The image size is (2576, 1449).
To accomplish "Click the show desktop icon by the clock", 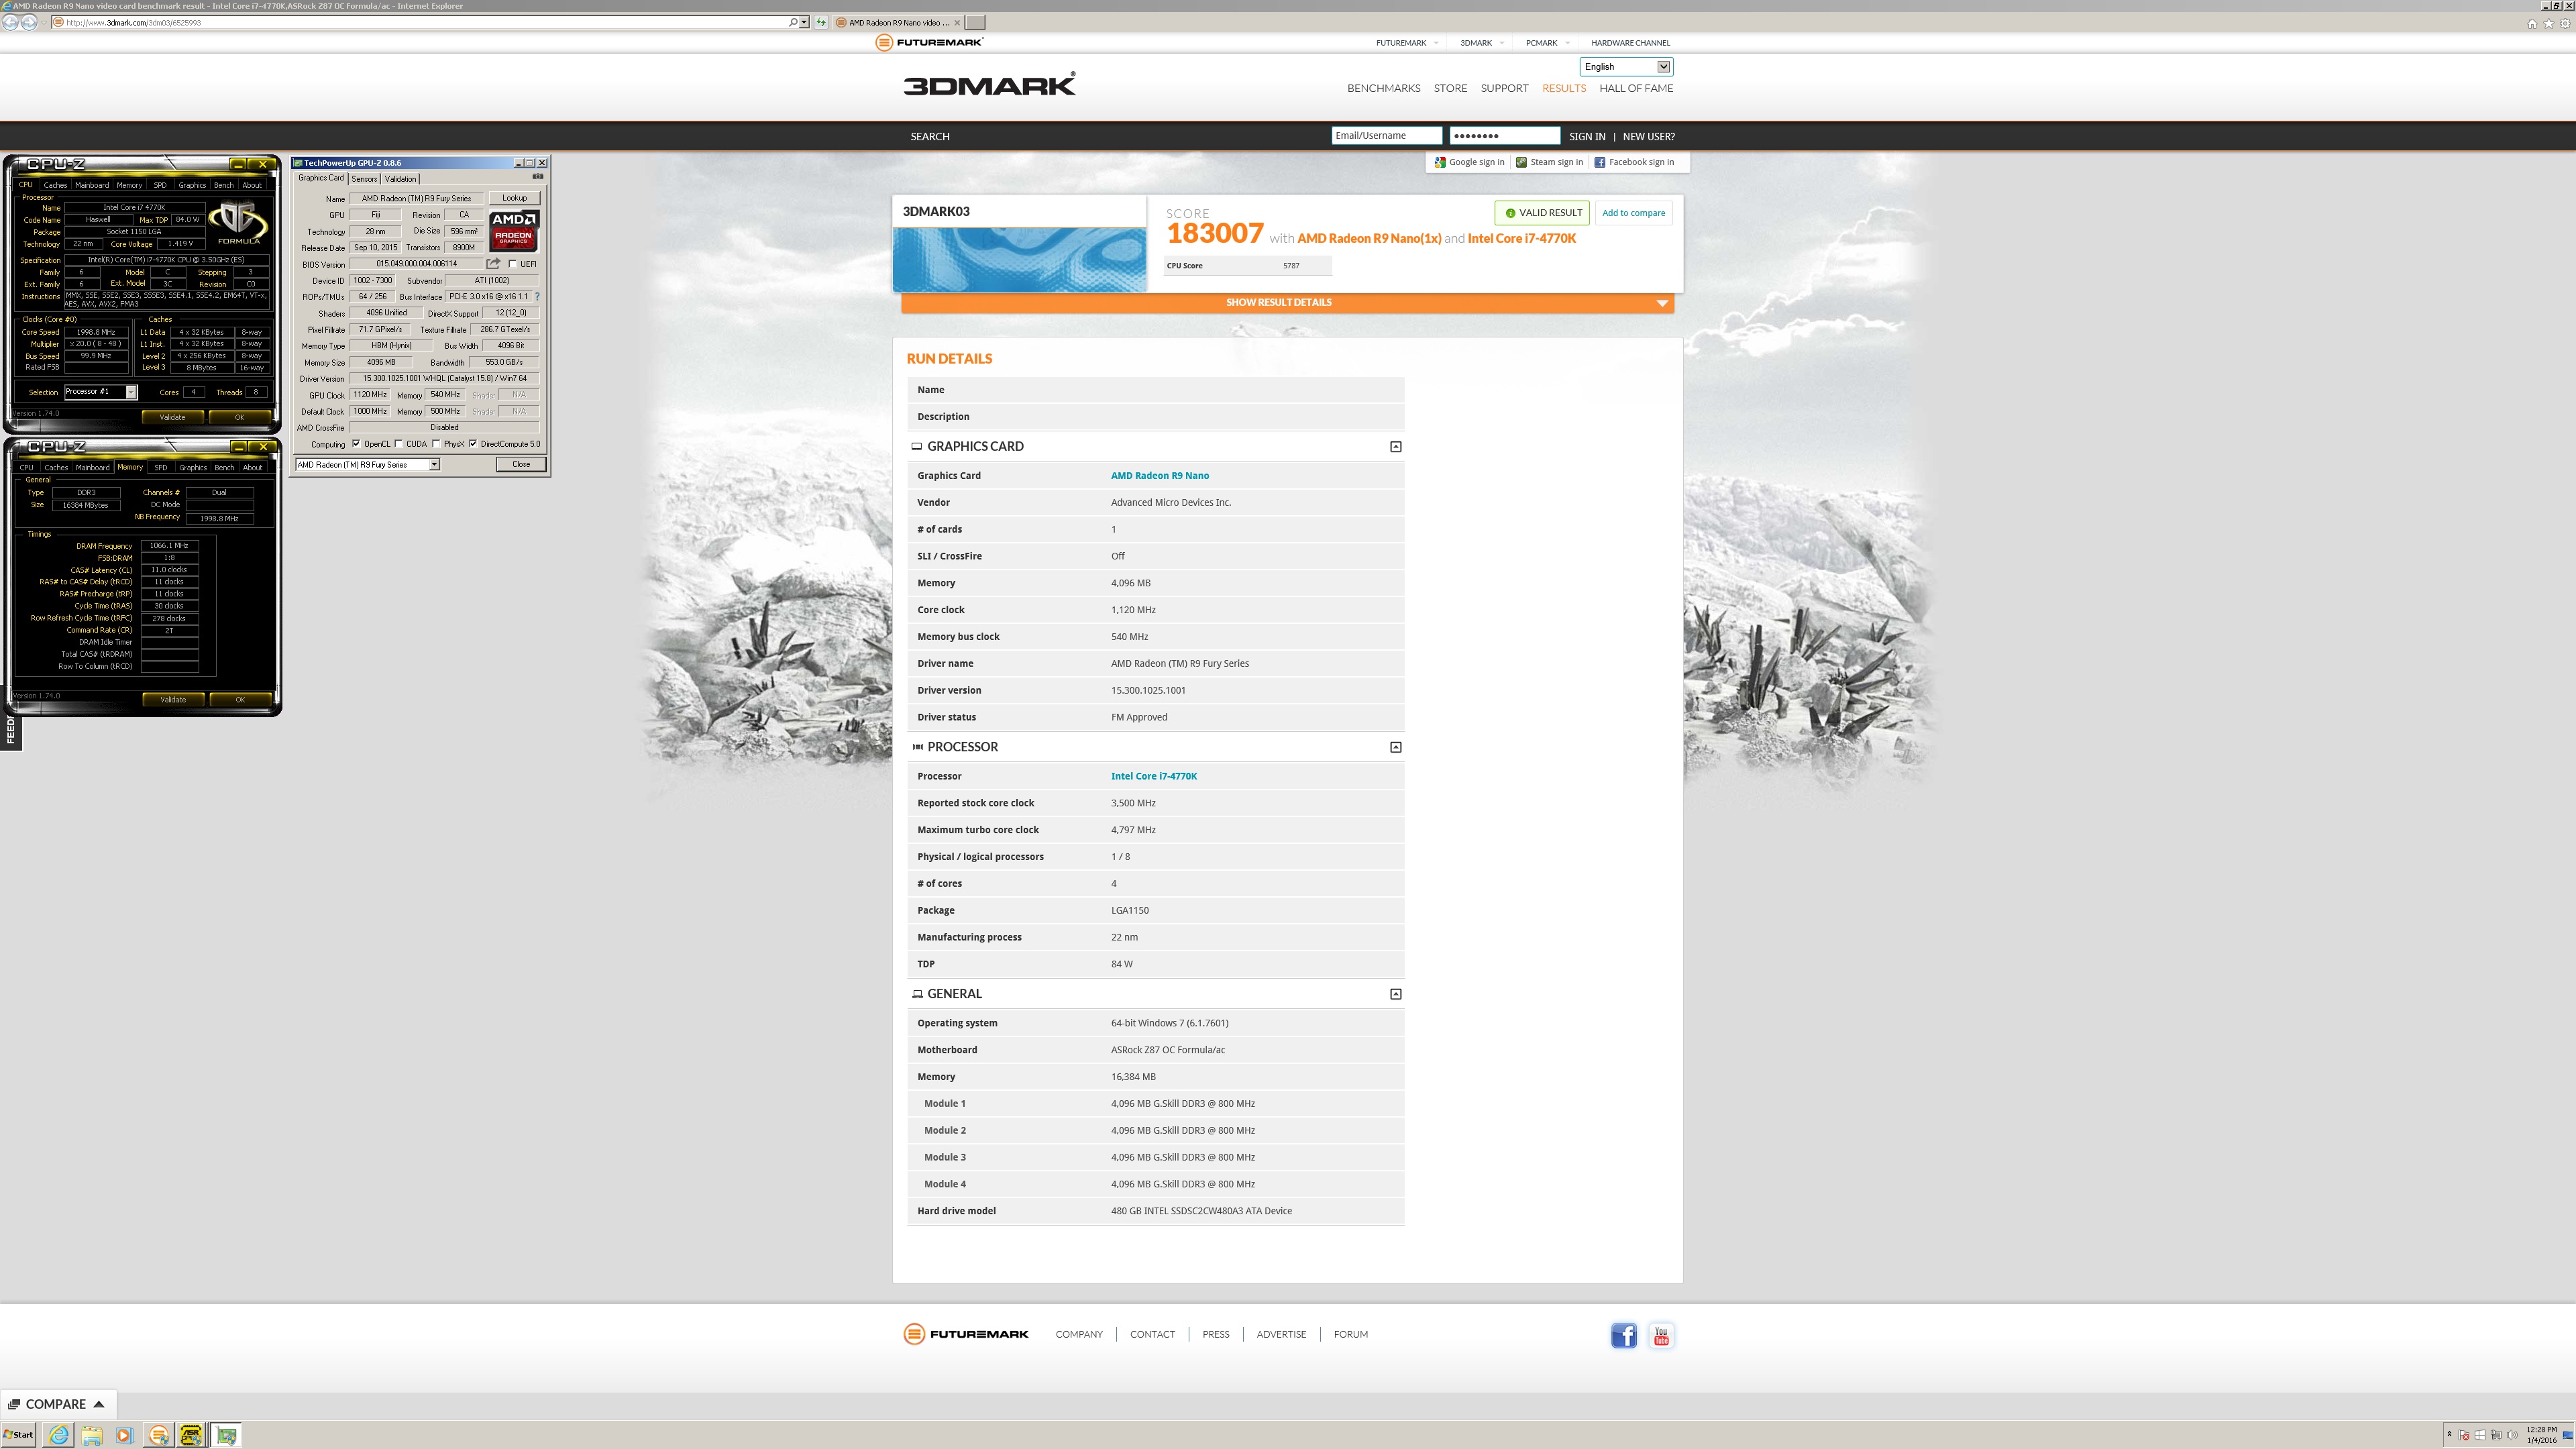I will click(x=2568, y=1435).
